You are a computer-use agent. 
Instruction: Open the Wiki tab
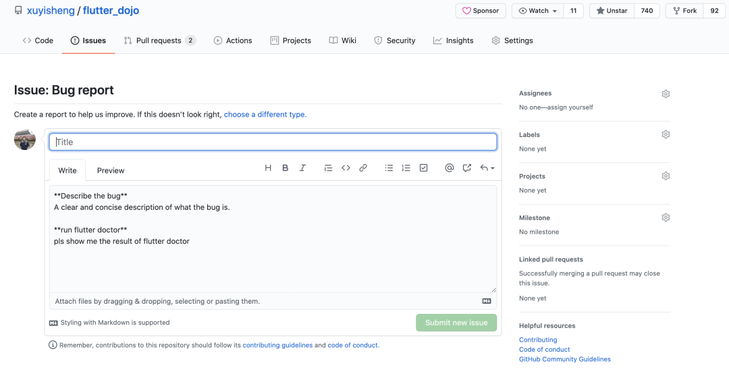(x=343, y=41)
